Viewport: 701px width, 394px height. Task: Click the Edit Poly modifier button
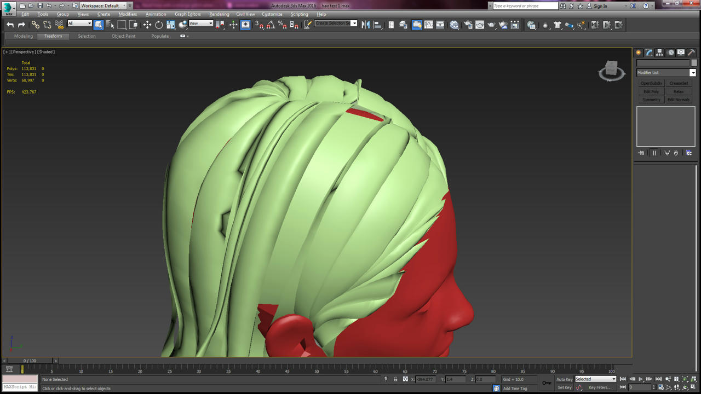click(651, 91)
